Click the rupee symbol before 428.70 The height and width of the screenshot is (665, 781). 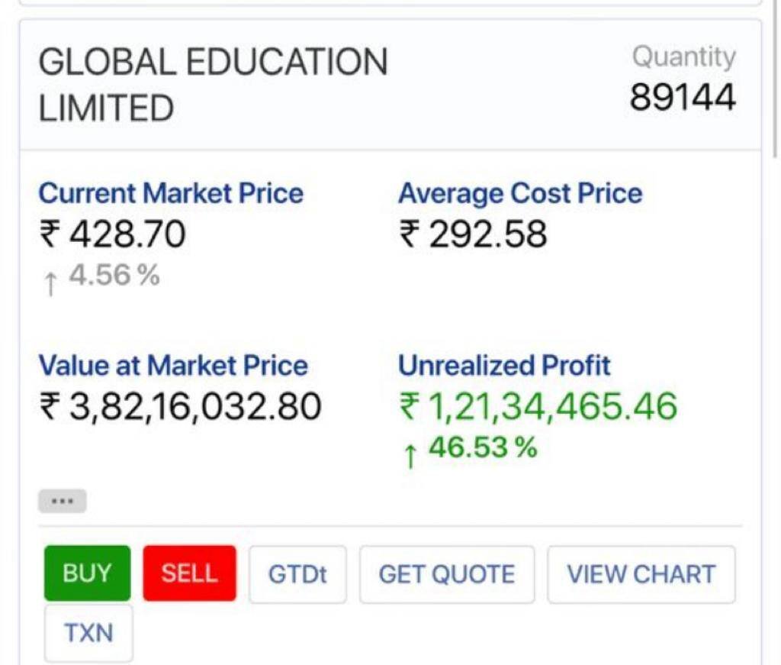coord(50,234)
